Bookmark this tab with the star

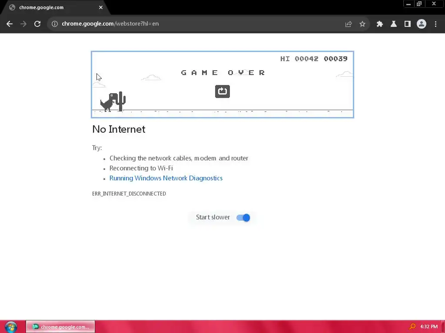362,24
